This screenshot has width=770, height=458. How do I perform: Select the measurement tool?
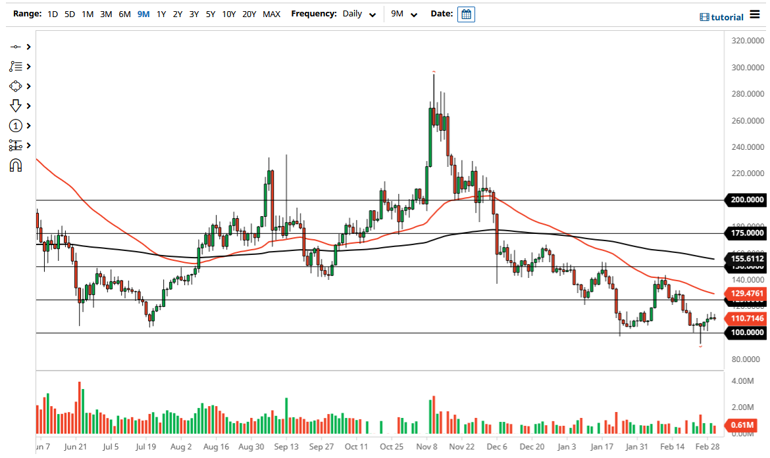(x=16, y=145)
